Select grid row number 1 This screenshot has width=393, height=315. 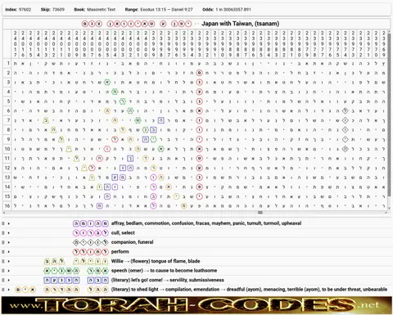pyautogui.click(x=8, y=63)
